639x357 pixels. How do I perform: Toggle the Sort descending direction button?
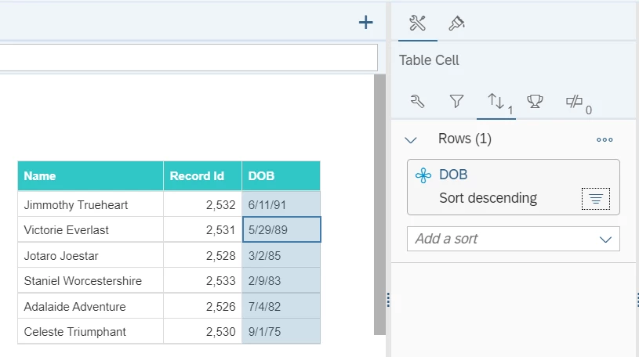click(x=595, y=199)
